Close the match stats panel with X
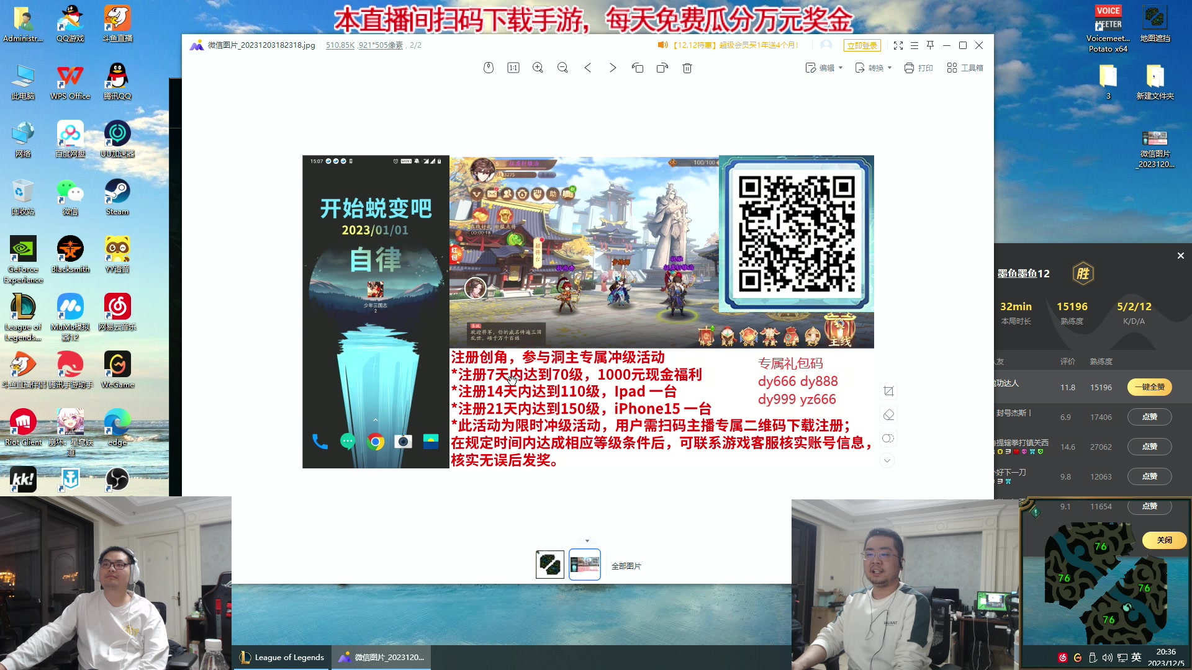1192x670 pixels. [x=1181, y=256]
